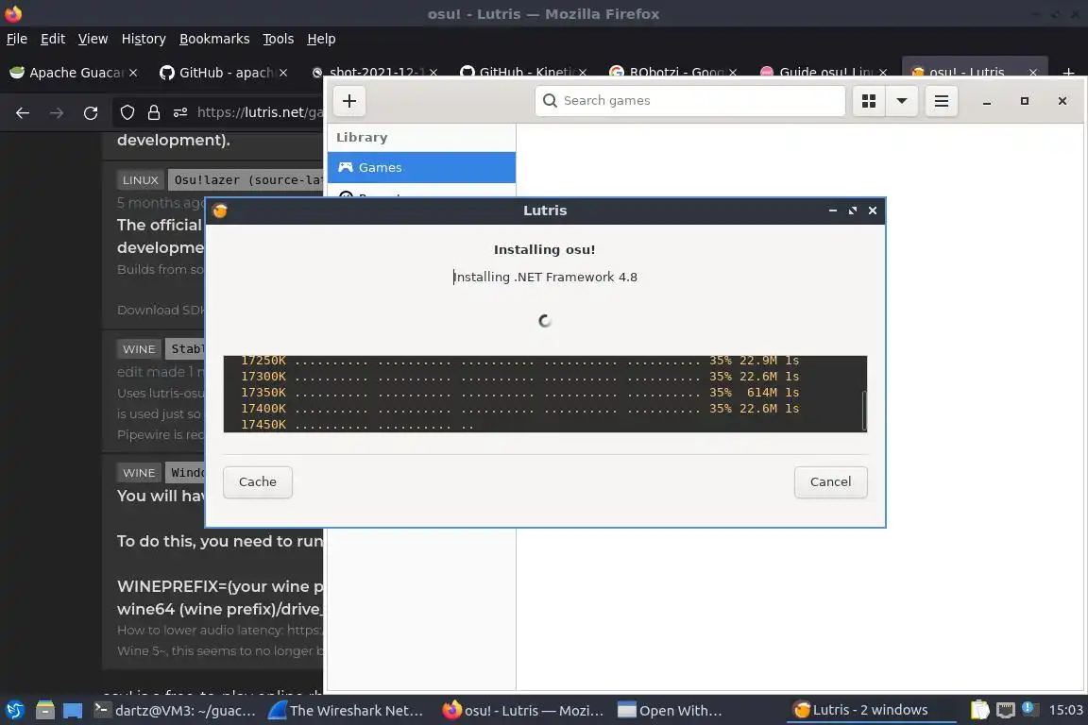Minimize the main Lutris window
Image resolution: width=1088 pixels, height=725 pixels.
(x=986, y=101)
